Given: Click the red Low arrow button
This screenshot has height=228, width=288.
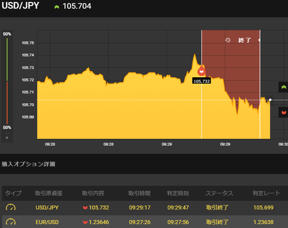Looking at the screenshot, I should click(283, 113).
